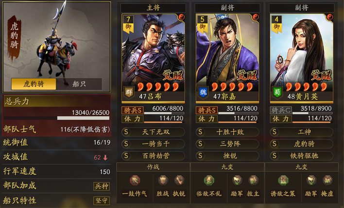Click the 总兵力 troop strength bar
344x208 pixels.
tap(56, 118)
